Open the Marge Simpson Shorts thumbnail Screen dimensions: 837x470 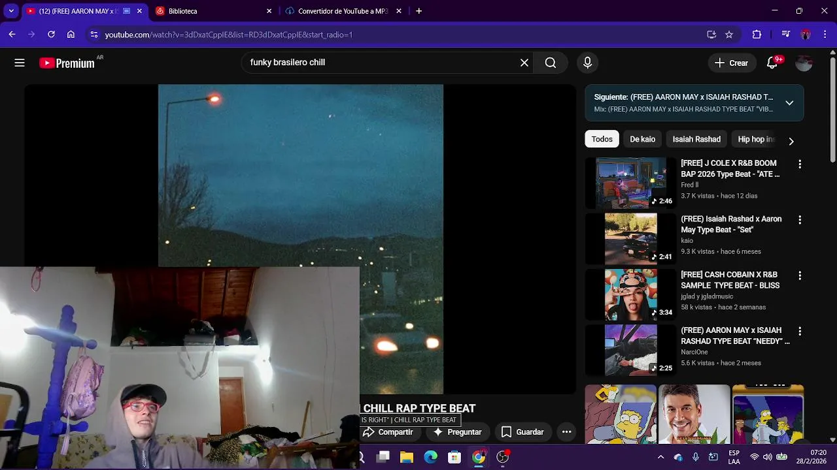click(621, 415)
